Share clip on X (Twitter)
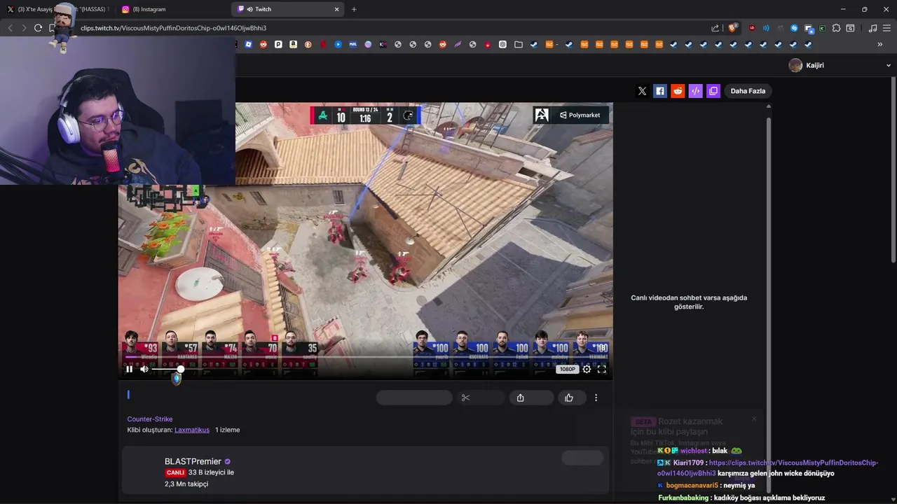 point(642,91)
